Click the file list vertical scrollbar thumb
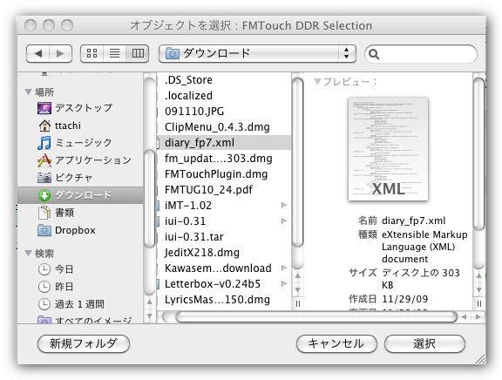Screen dimensions: 502x380 coord(298,162)
